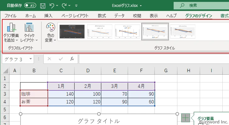Image resolution: width=229 pixels, height=125 pixels.
Task: Select cell containing 珈琲
Action: coord(34,94)
